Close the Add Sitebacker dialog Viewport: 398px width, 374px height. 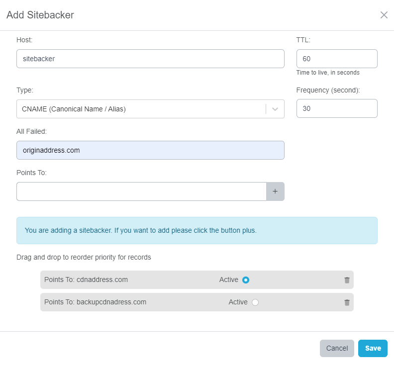pyautogui.click(x=384, y=15)
